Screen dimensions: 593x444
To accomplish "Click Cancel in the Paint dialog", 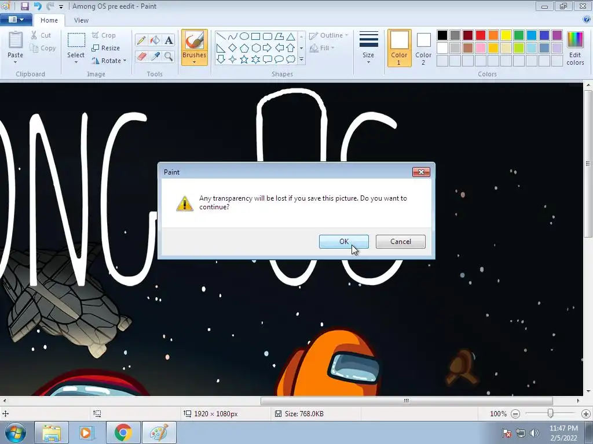I will 401,242.
